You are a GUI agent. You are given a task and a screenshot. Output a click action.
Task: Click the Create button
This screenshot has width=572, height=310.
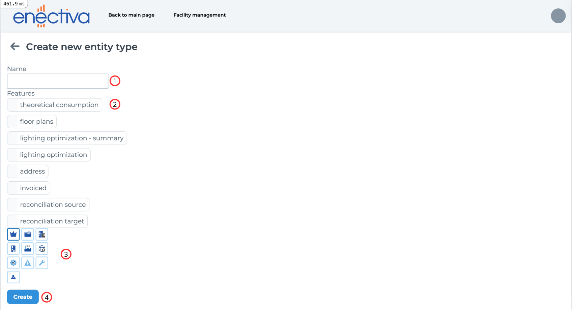[23, 297]
